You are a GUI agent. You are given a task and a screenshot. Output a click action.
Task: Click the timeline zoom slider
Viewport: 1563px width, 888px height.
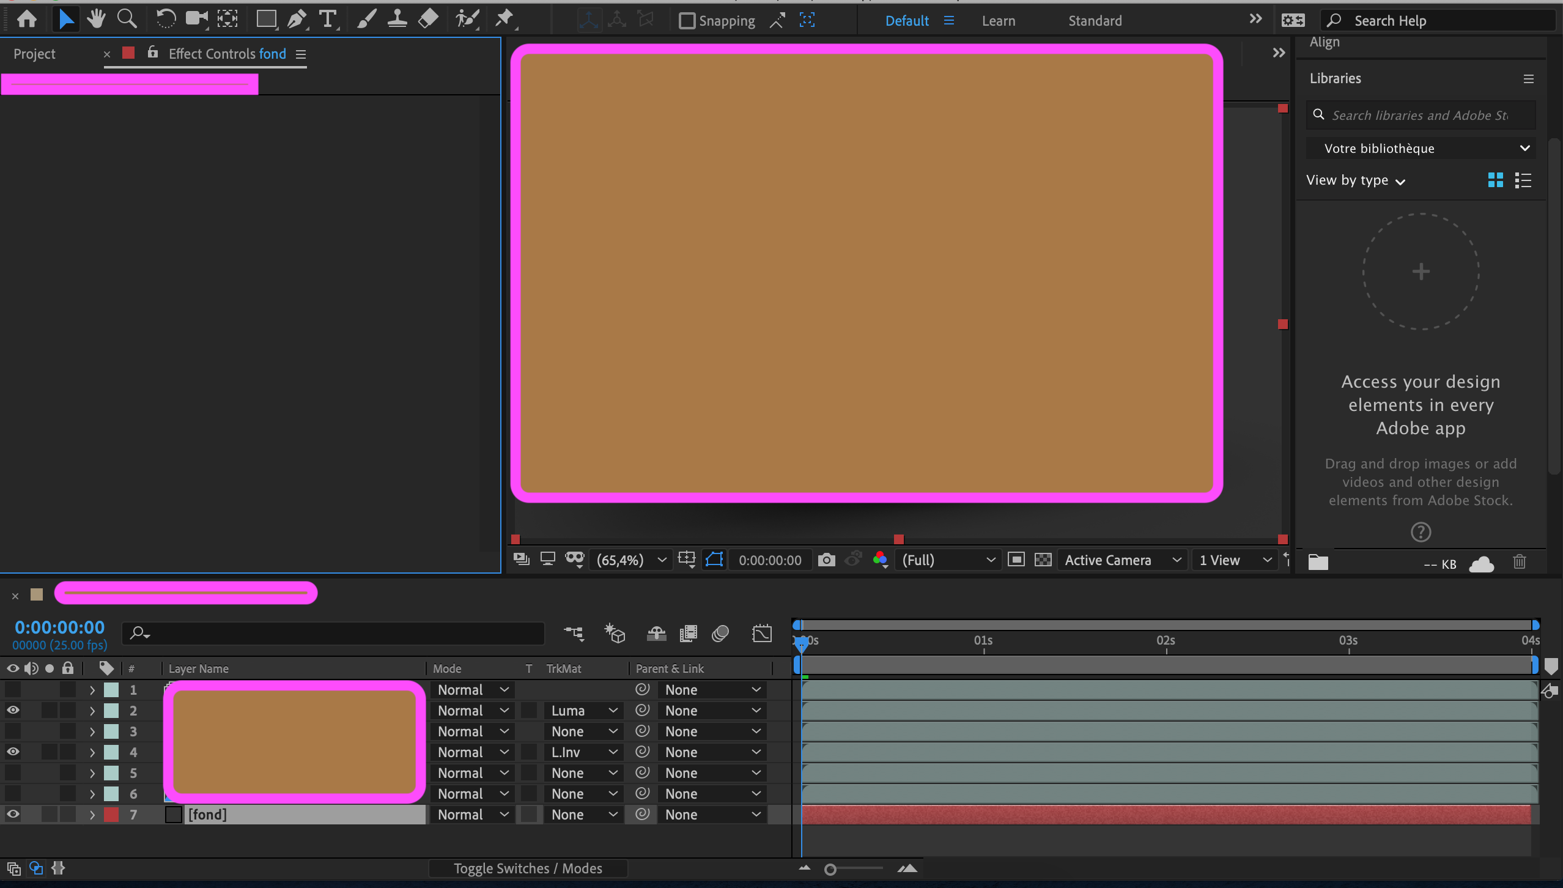[830, 869]
